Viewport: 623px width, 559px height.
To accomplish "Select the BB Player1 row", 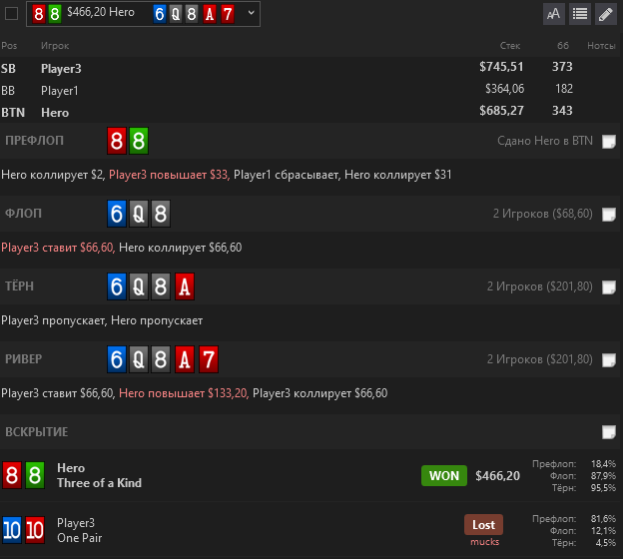I will tap(310, 90).
